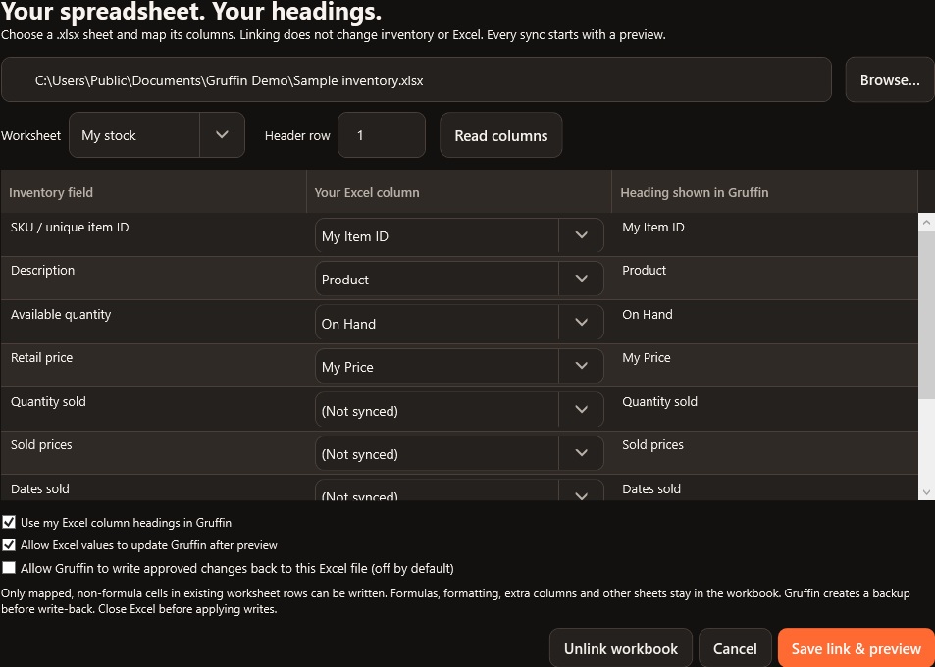The image size is (935, 667).
Task: Click the Header row number field
Action: point(382,135)
